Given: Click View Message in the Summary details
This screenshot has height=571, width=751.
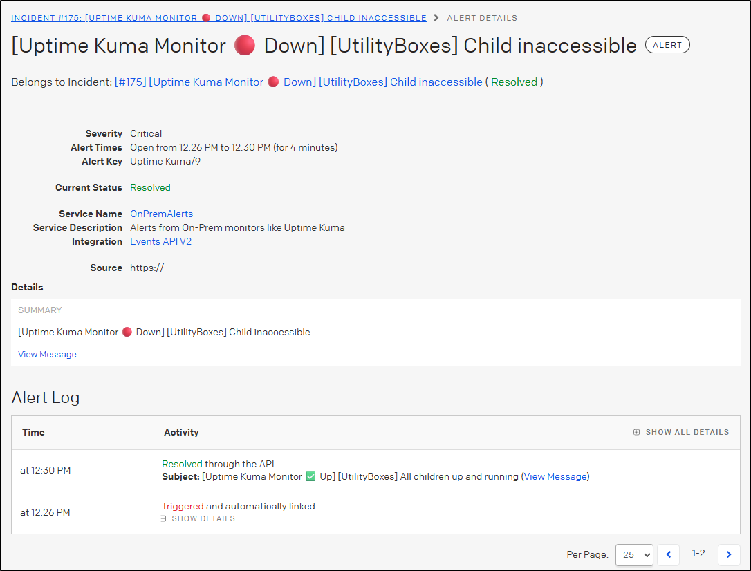Looking at the screenshot, I should [48, 354].
